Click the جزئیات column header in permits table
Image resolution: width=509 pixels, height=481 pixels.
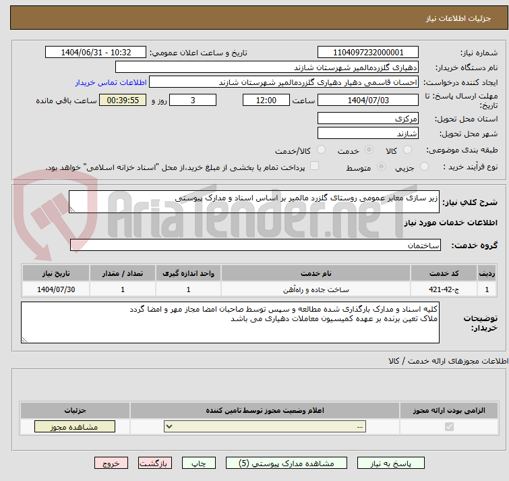click(x=75, y=410)
